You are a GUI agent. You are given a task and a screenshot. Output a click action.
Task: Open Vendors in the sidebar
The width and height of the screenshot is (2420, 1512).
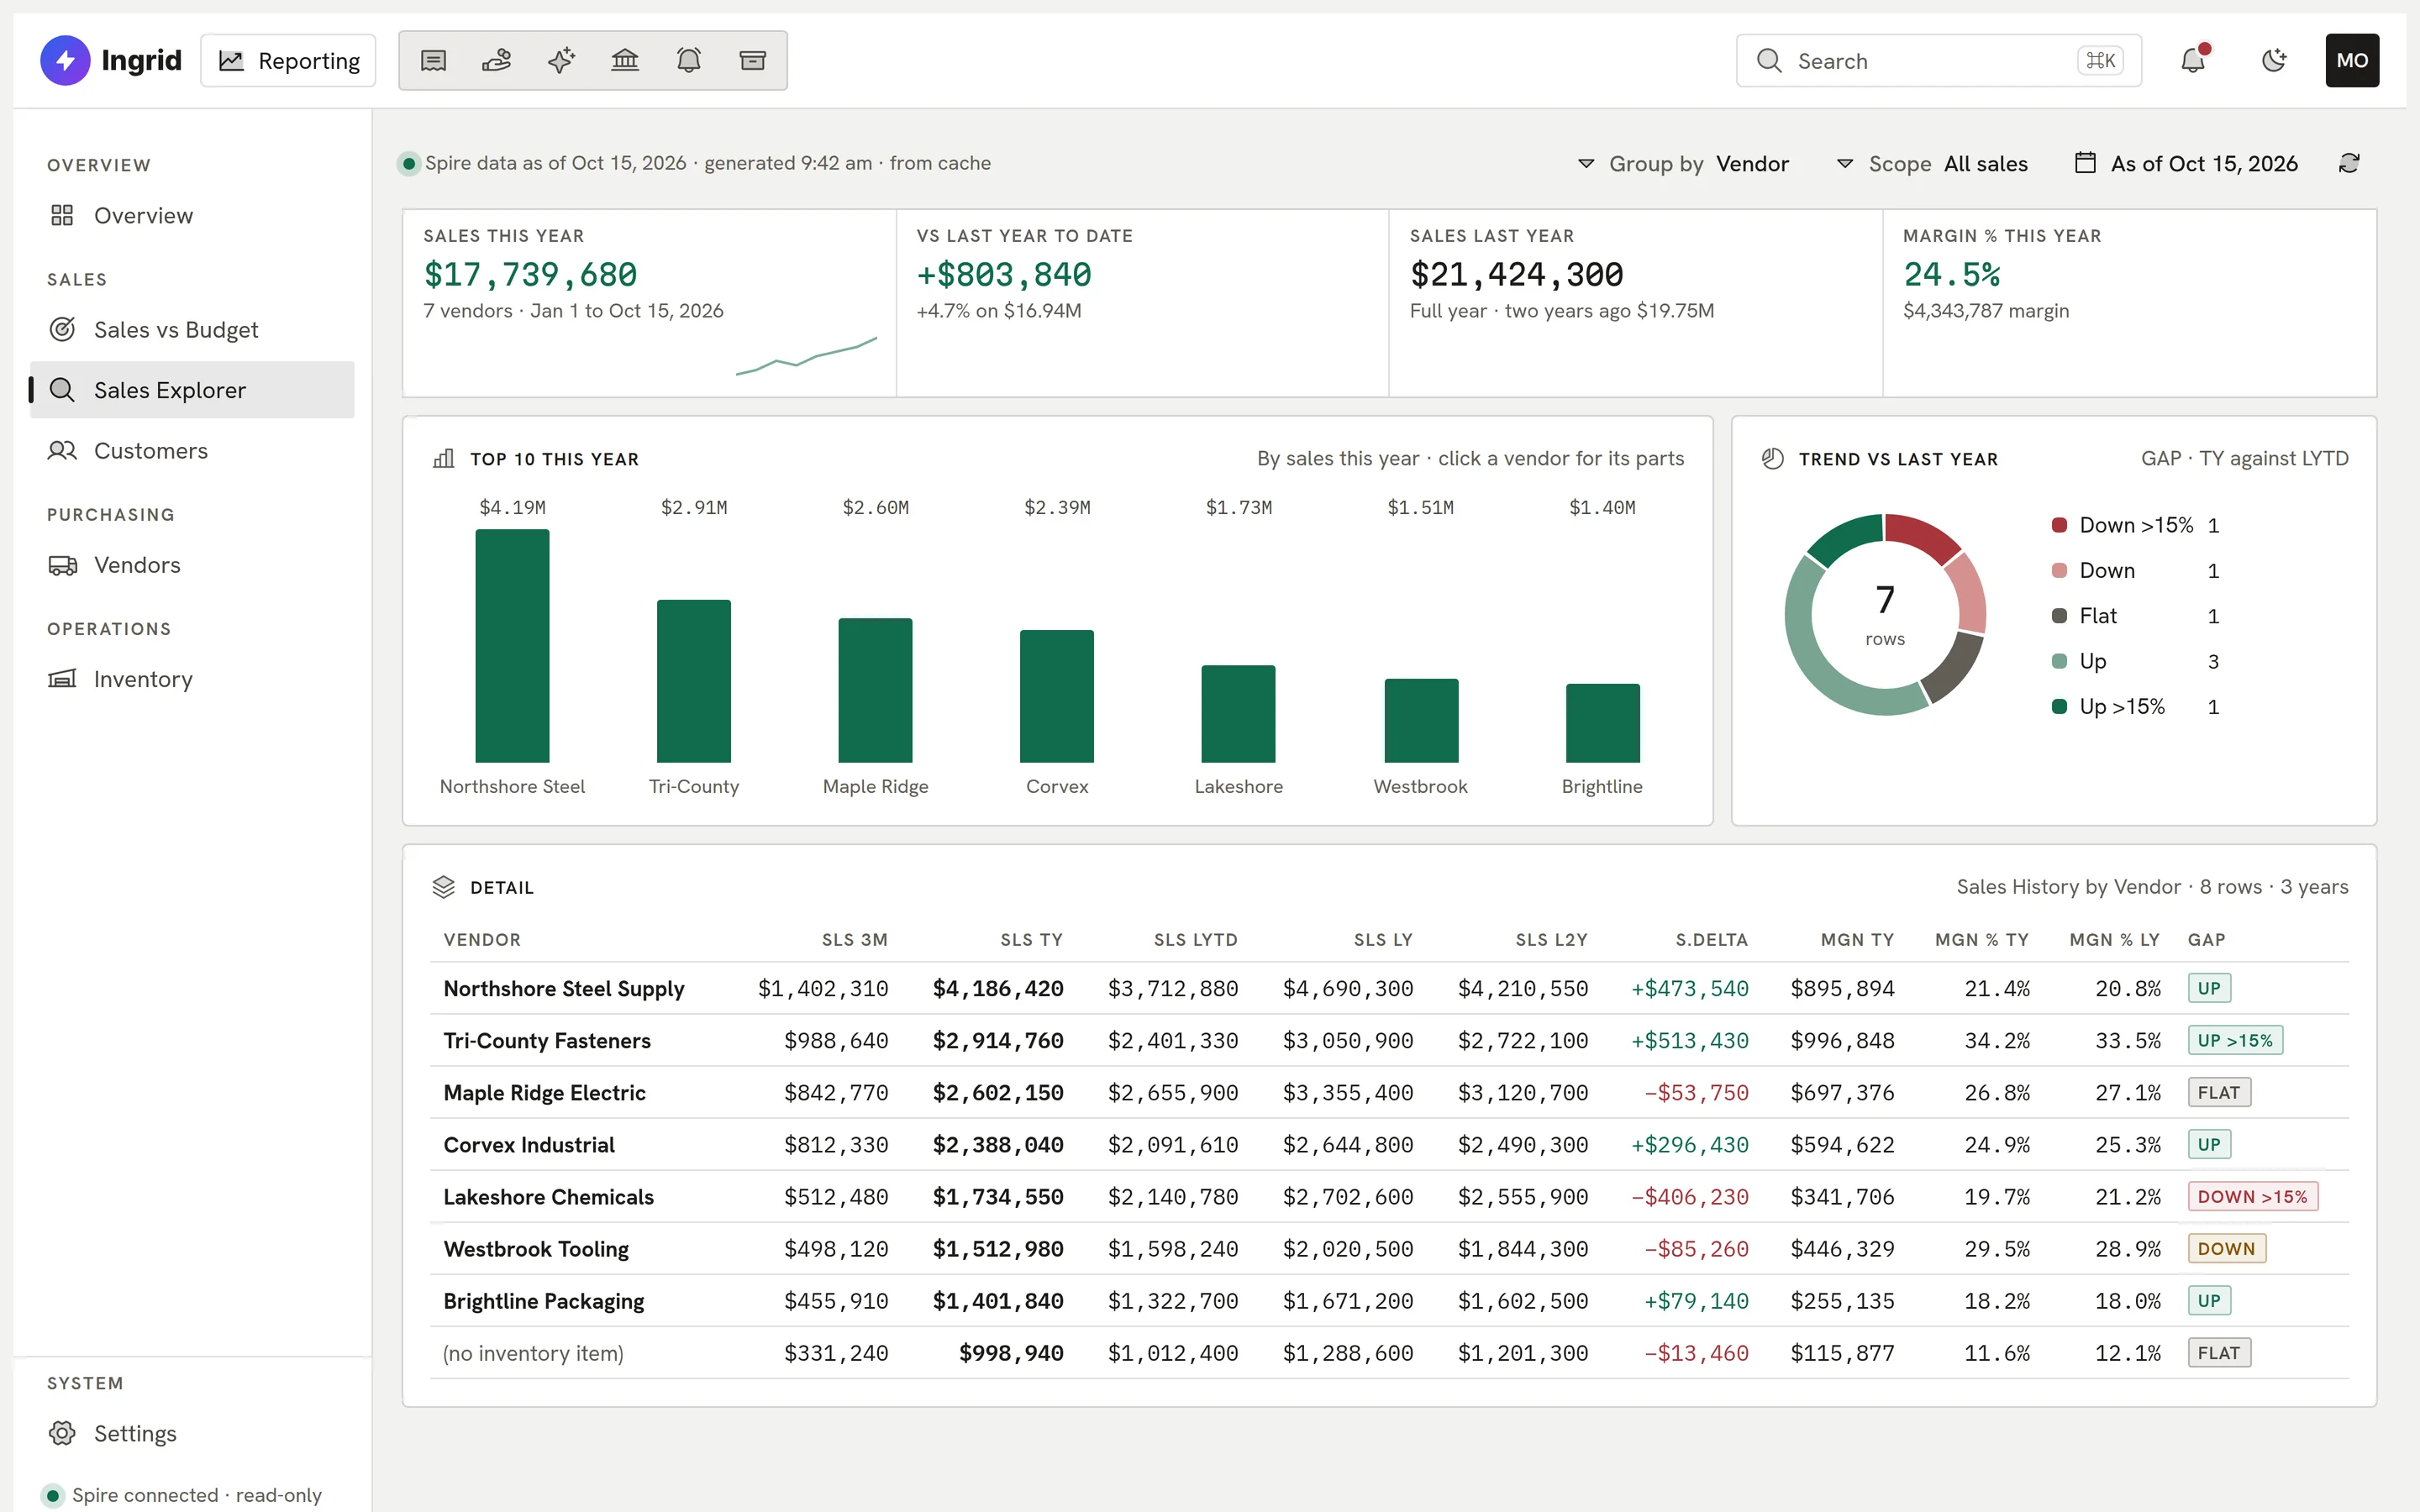tap(192, 565)
